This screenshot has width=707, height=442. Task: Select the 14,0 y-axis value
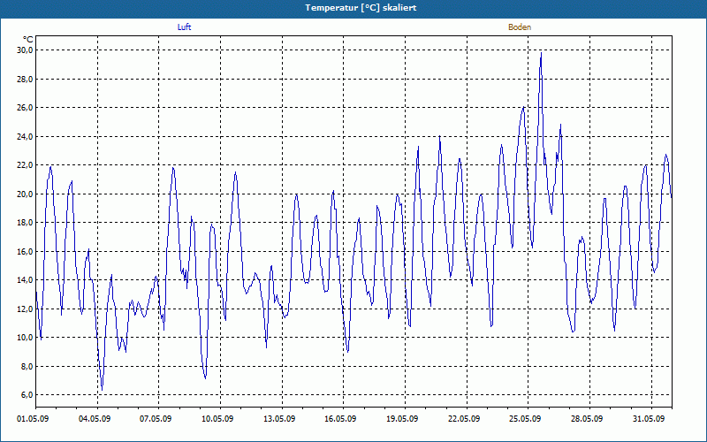[x=26, y=280]
